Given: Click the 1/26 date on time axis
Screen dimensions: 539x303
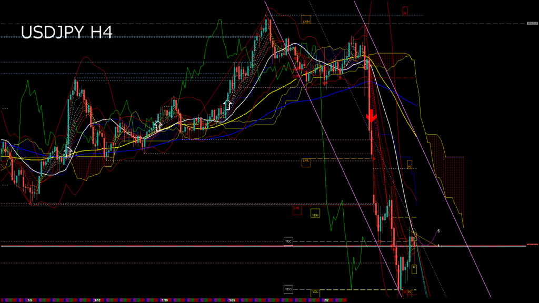Looking at the screenshot, I should (x=232, y=300).
